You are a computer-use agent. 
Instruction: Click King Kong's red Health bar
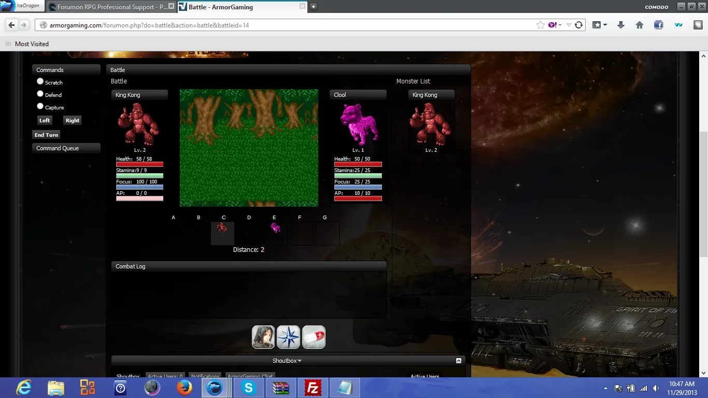[139, 164]
